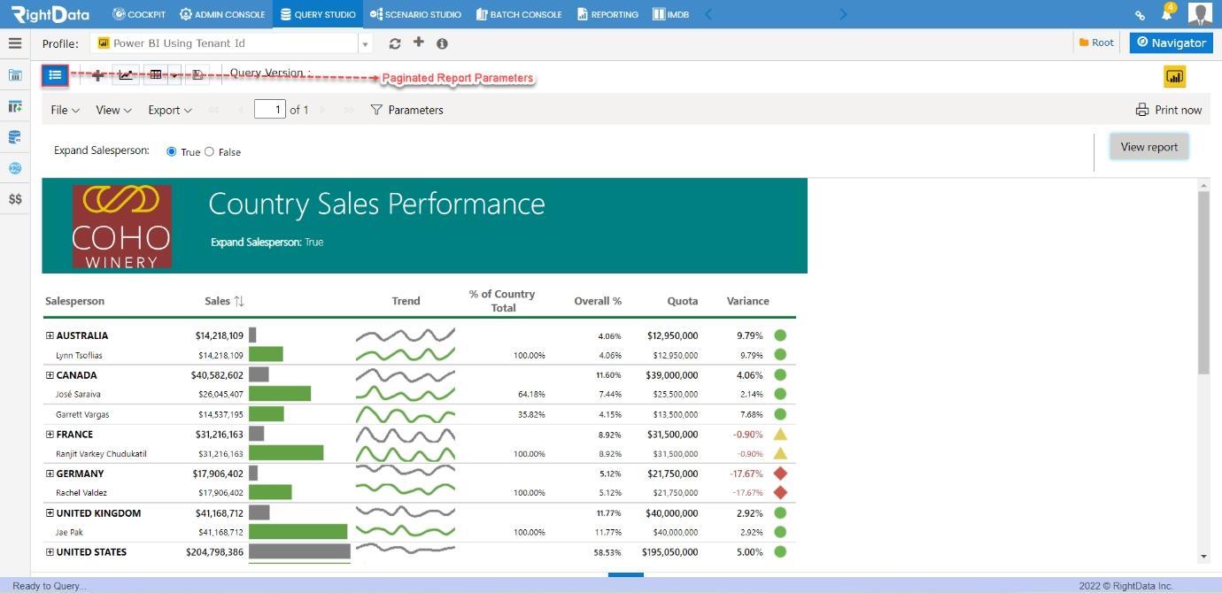Click the Paginated Report Parameters list icon
The image size is (1222, 593).
(55, 75)
